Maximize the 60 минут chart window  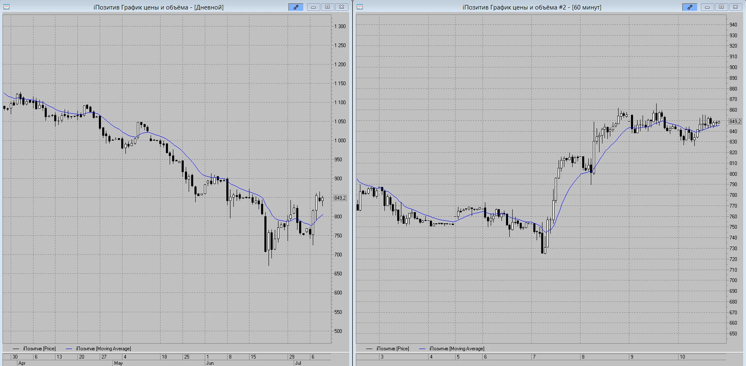(721, 7)
